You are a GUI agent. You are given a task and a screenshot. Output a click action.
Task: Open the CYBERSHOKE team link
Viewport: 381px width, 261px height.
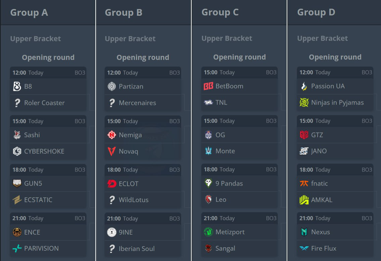point(44,151)
